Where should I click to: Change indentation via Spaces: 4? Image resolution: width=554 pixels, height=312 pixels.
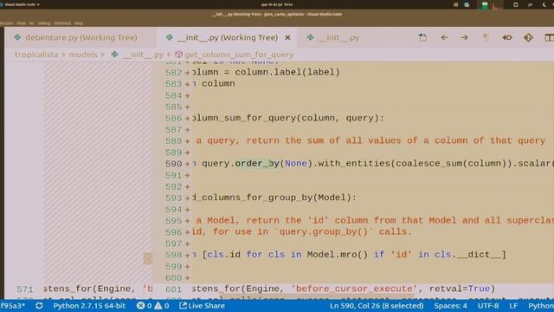click(450, 306)
